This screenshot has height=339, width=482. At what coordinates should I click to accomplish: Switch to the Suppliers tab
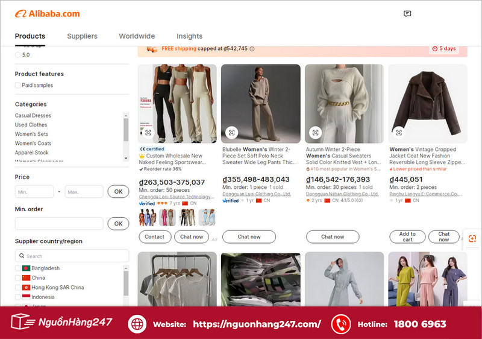(x=82, y=36)
